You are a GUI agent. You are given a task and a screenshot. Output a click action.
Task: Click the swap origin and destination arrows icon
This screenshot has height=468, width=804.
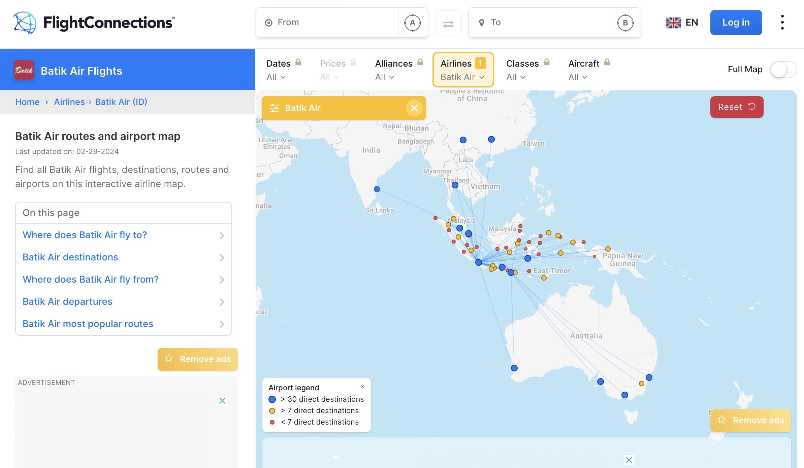(x=448, y=23)
